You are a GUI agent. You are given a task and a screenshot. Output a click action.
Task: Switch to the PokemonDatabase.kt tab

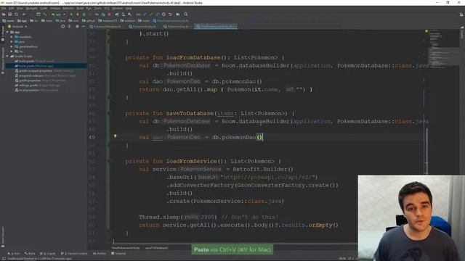[107, 26]
